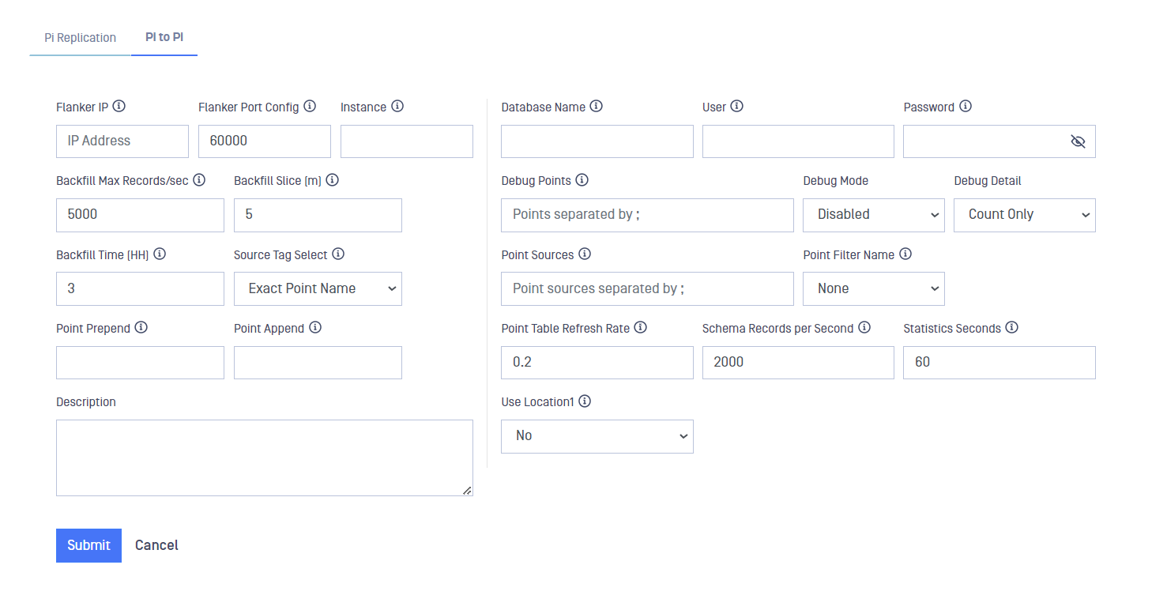Click the Flanker Port Config field
The height and width of the screenshot is (595, 1167).
(x=265, y=141)
